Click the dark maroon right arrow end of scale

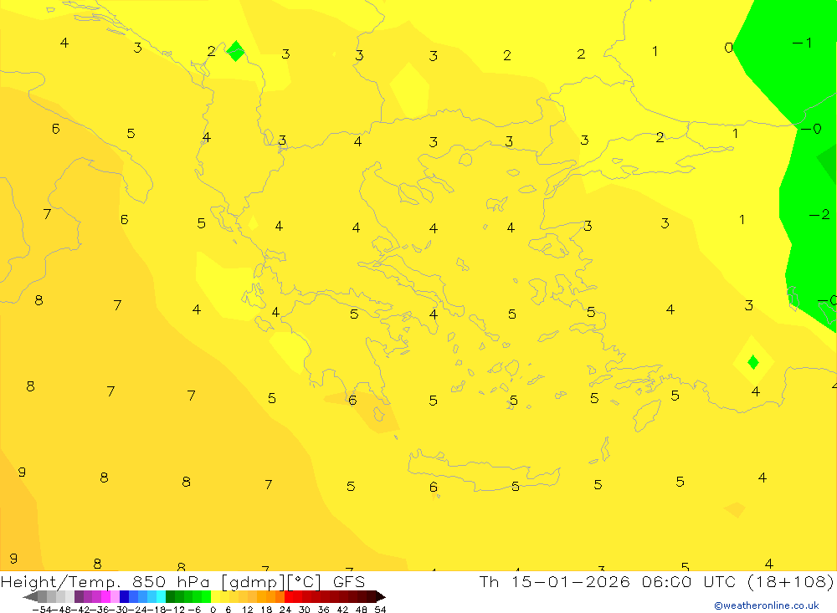(x=381, y=596)
